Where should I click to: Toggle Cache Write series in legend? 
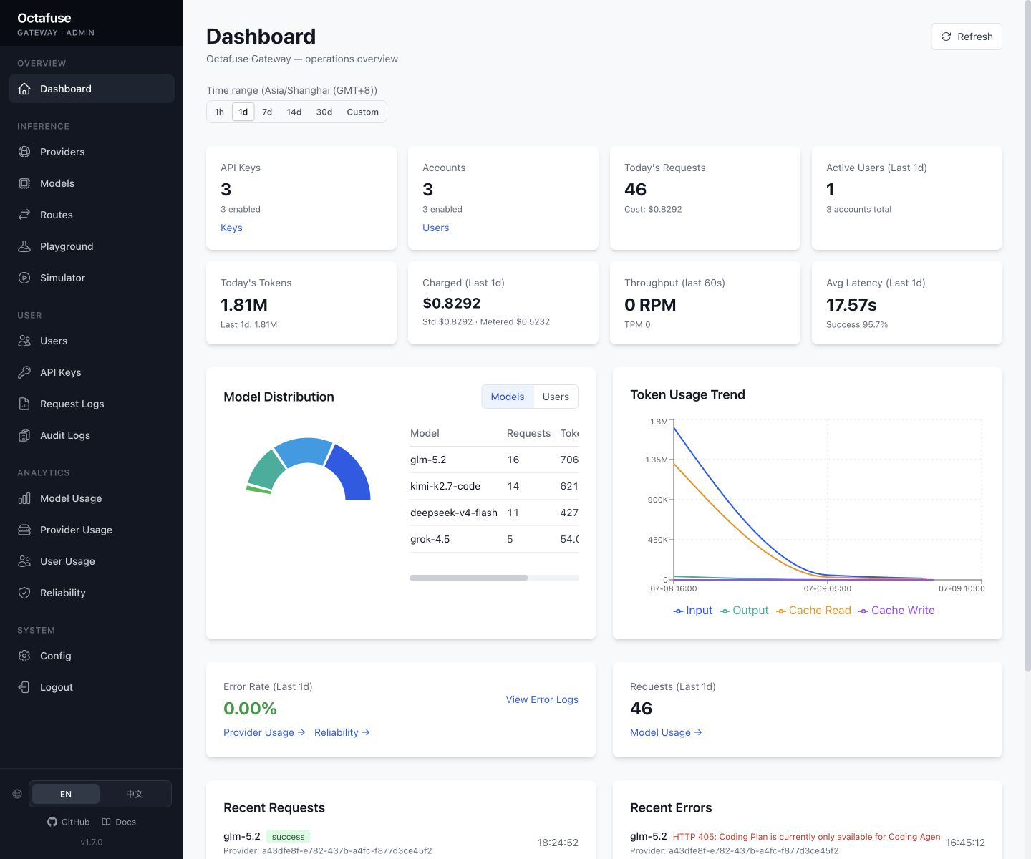point(896,611)
